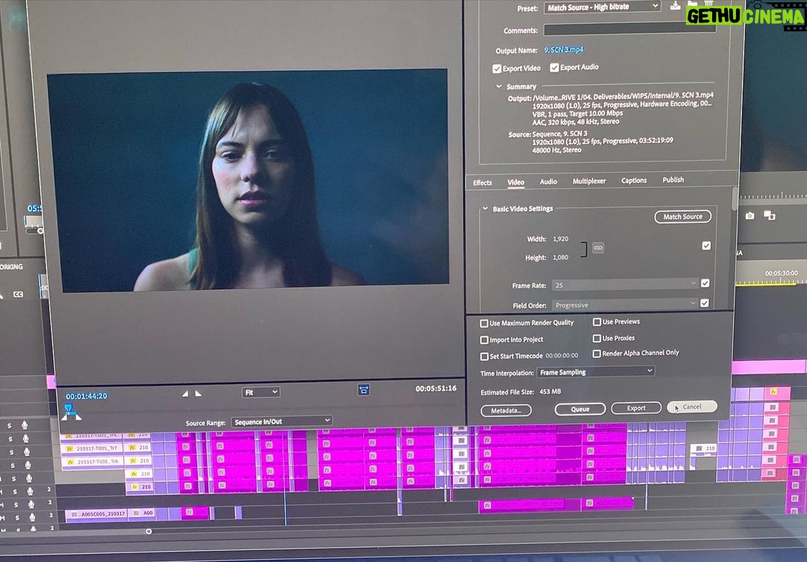Open the Source Range dropdown

coord(282,421)
